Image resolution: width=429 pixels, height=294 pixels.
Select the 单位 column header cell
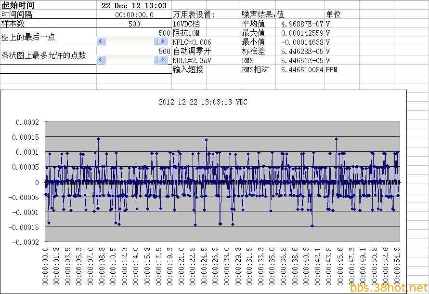pyautogui.click(x=342, y=14)
